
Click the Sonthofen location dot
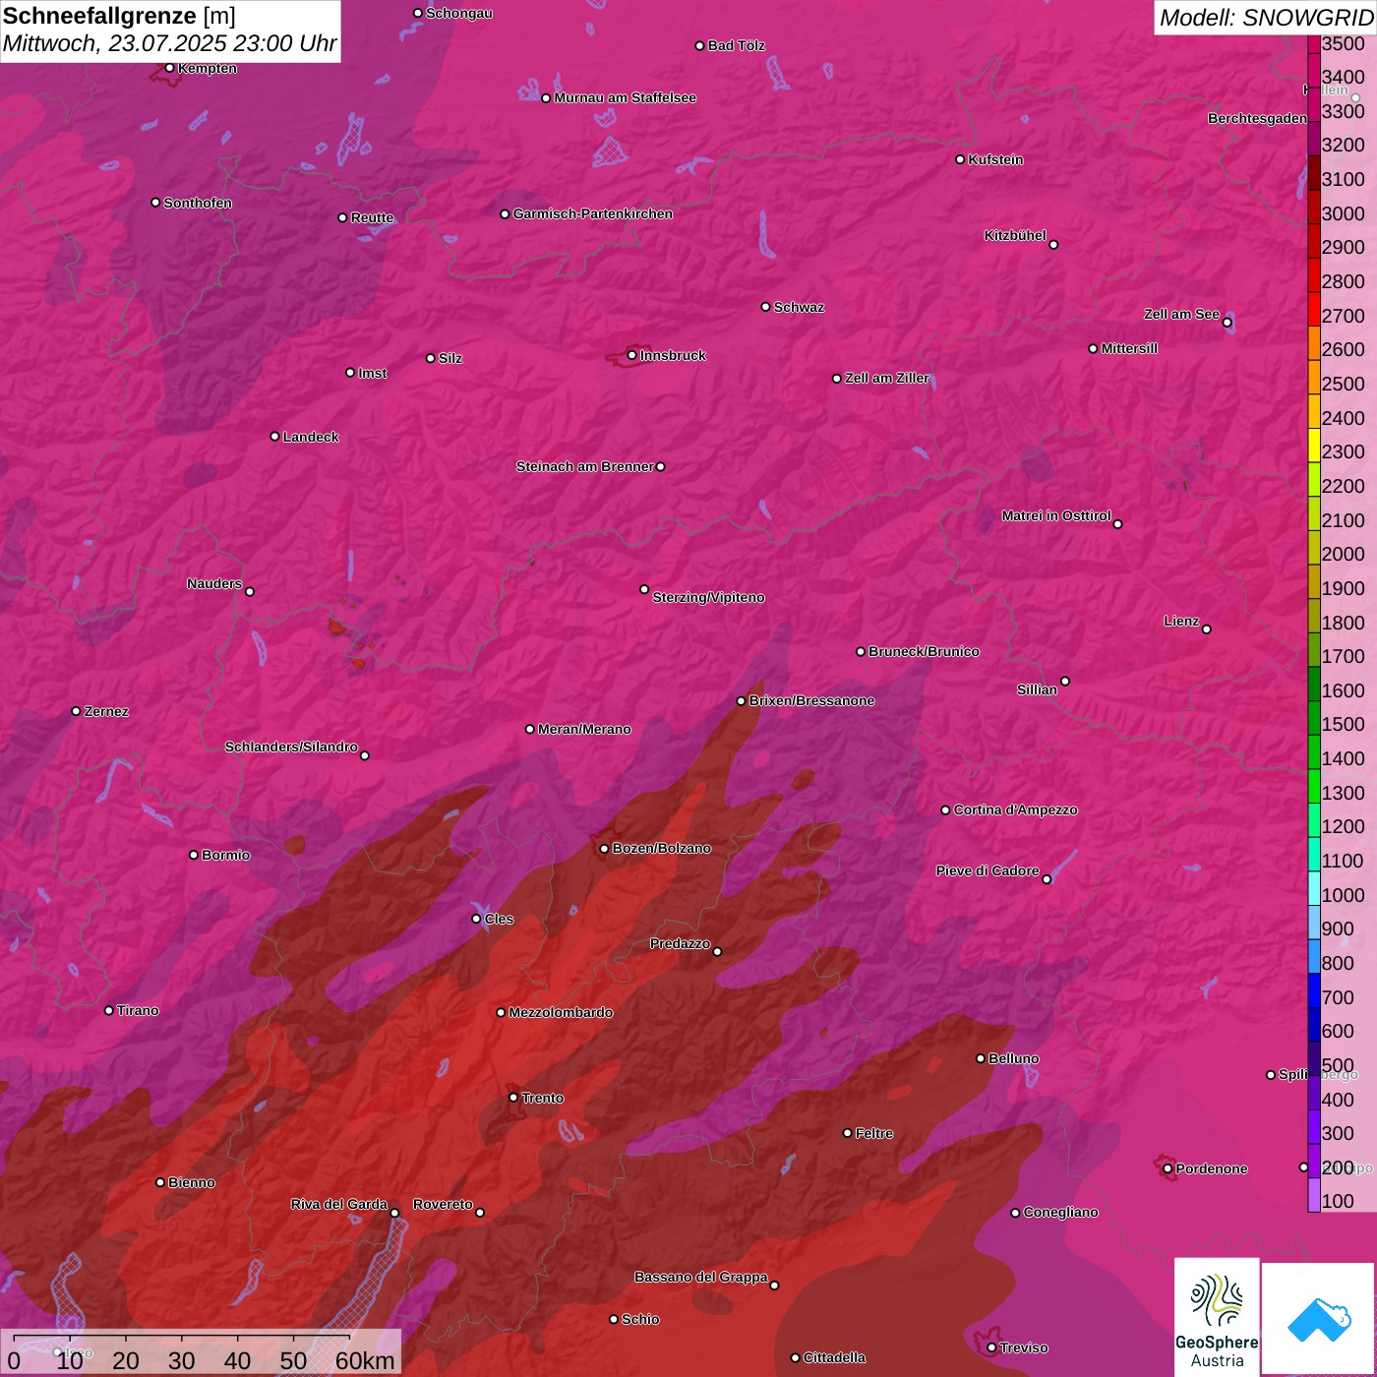tap(155, 203)
